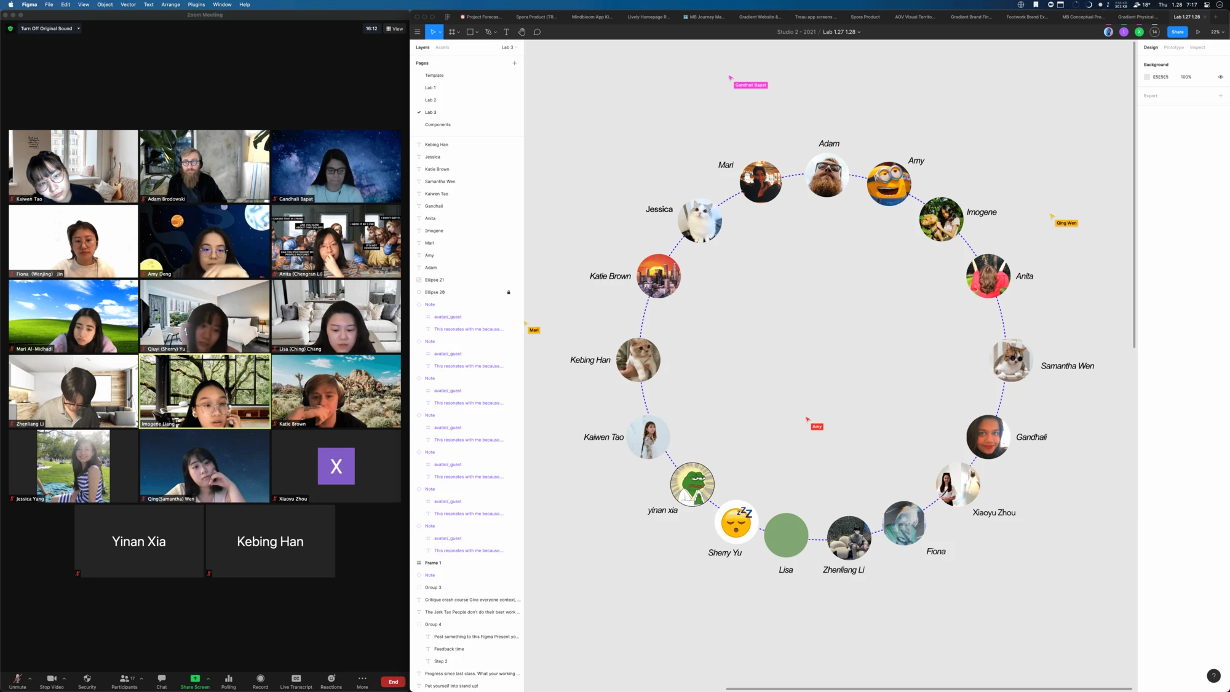Select the Components page
This screenshot has width=1230, height=692.
coord(437,124)
